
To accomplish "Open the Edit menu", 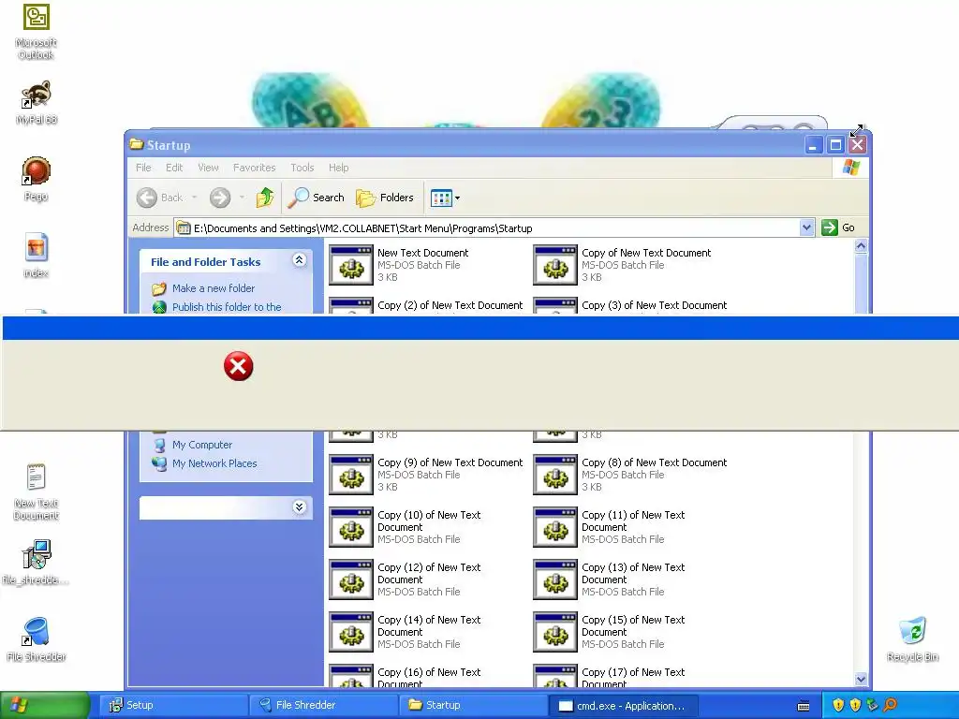I will [x=174, y=168].
